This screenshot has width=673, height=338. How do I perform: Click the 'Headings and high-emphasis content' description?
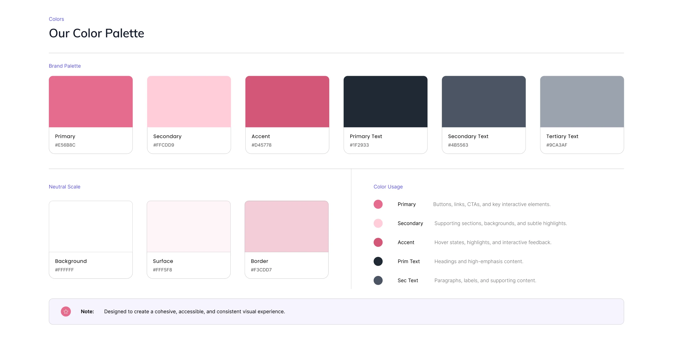479,261
